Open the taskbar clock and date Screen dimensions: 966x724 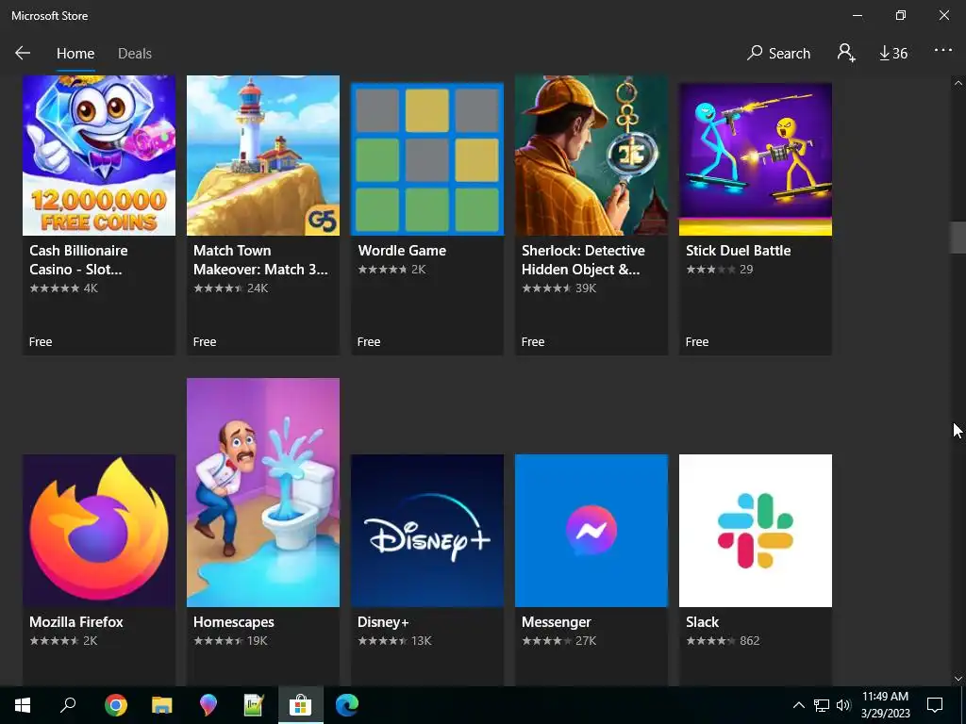pyautogui.click(x=885, y=705)
